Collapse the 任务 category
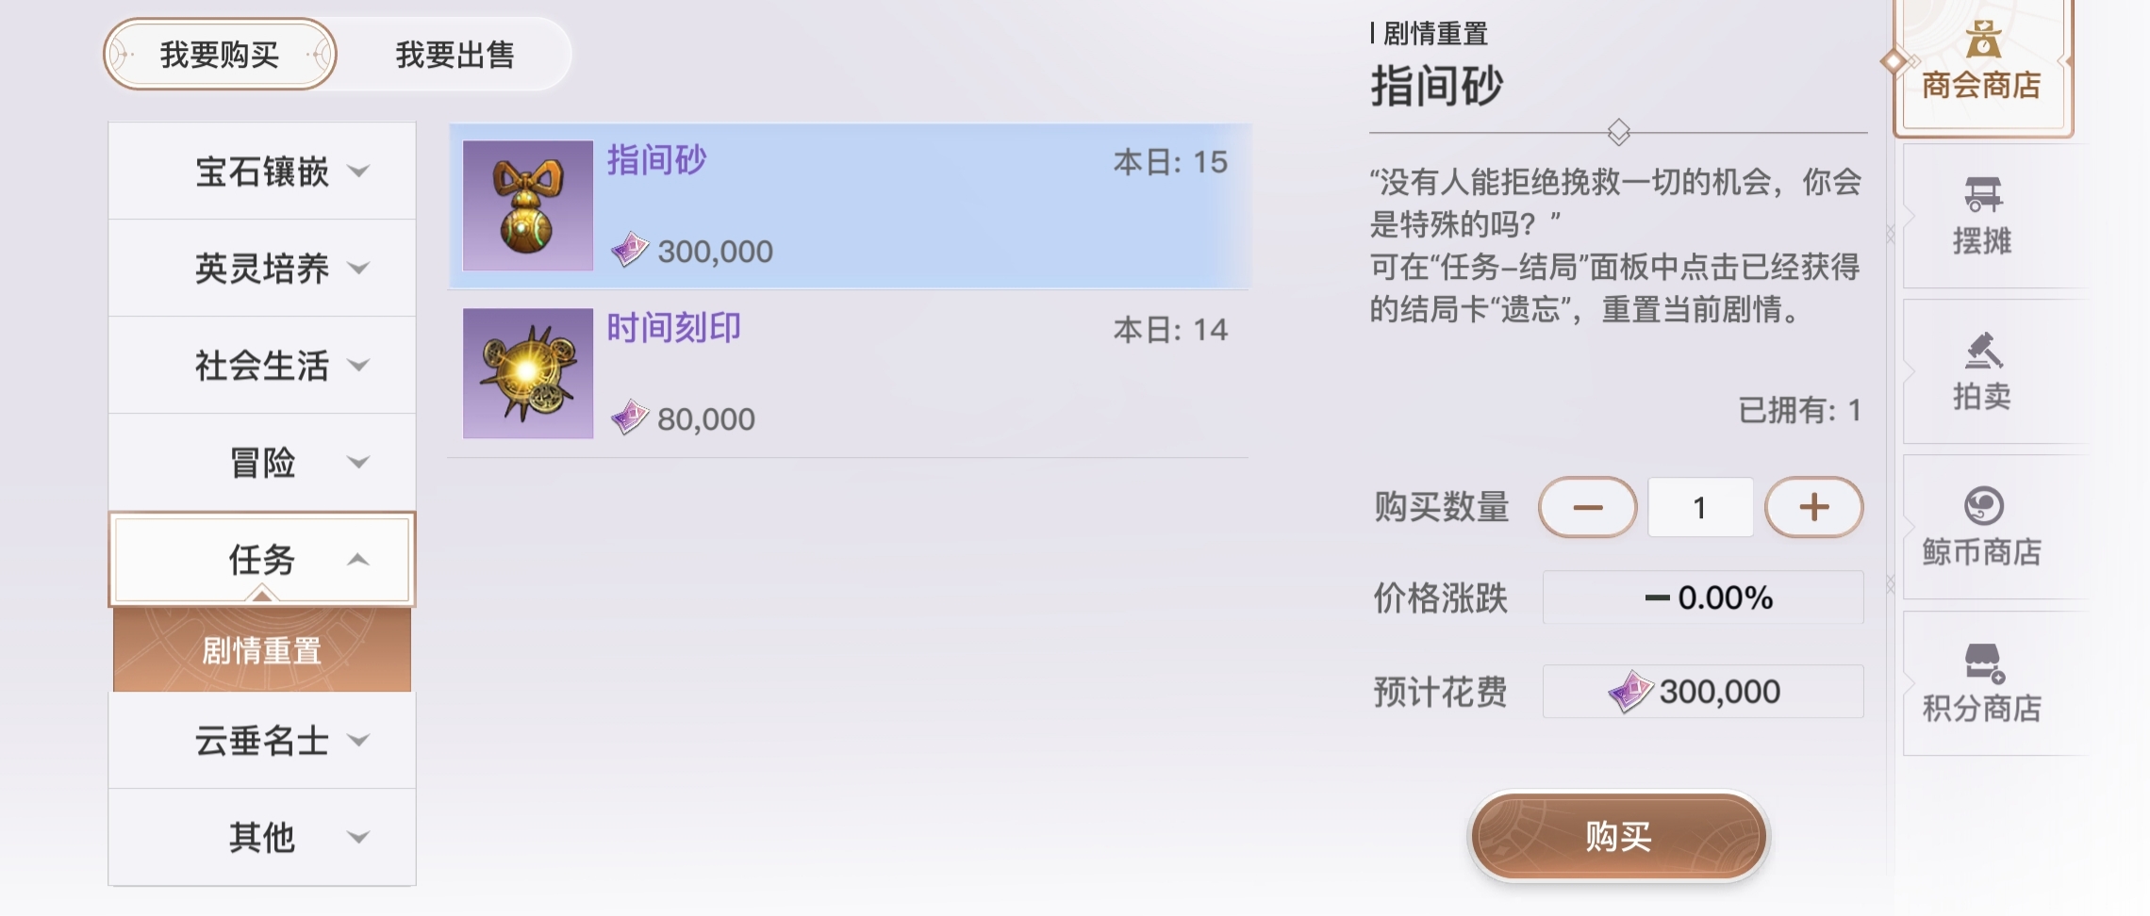 click(x=262, y=560)
